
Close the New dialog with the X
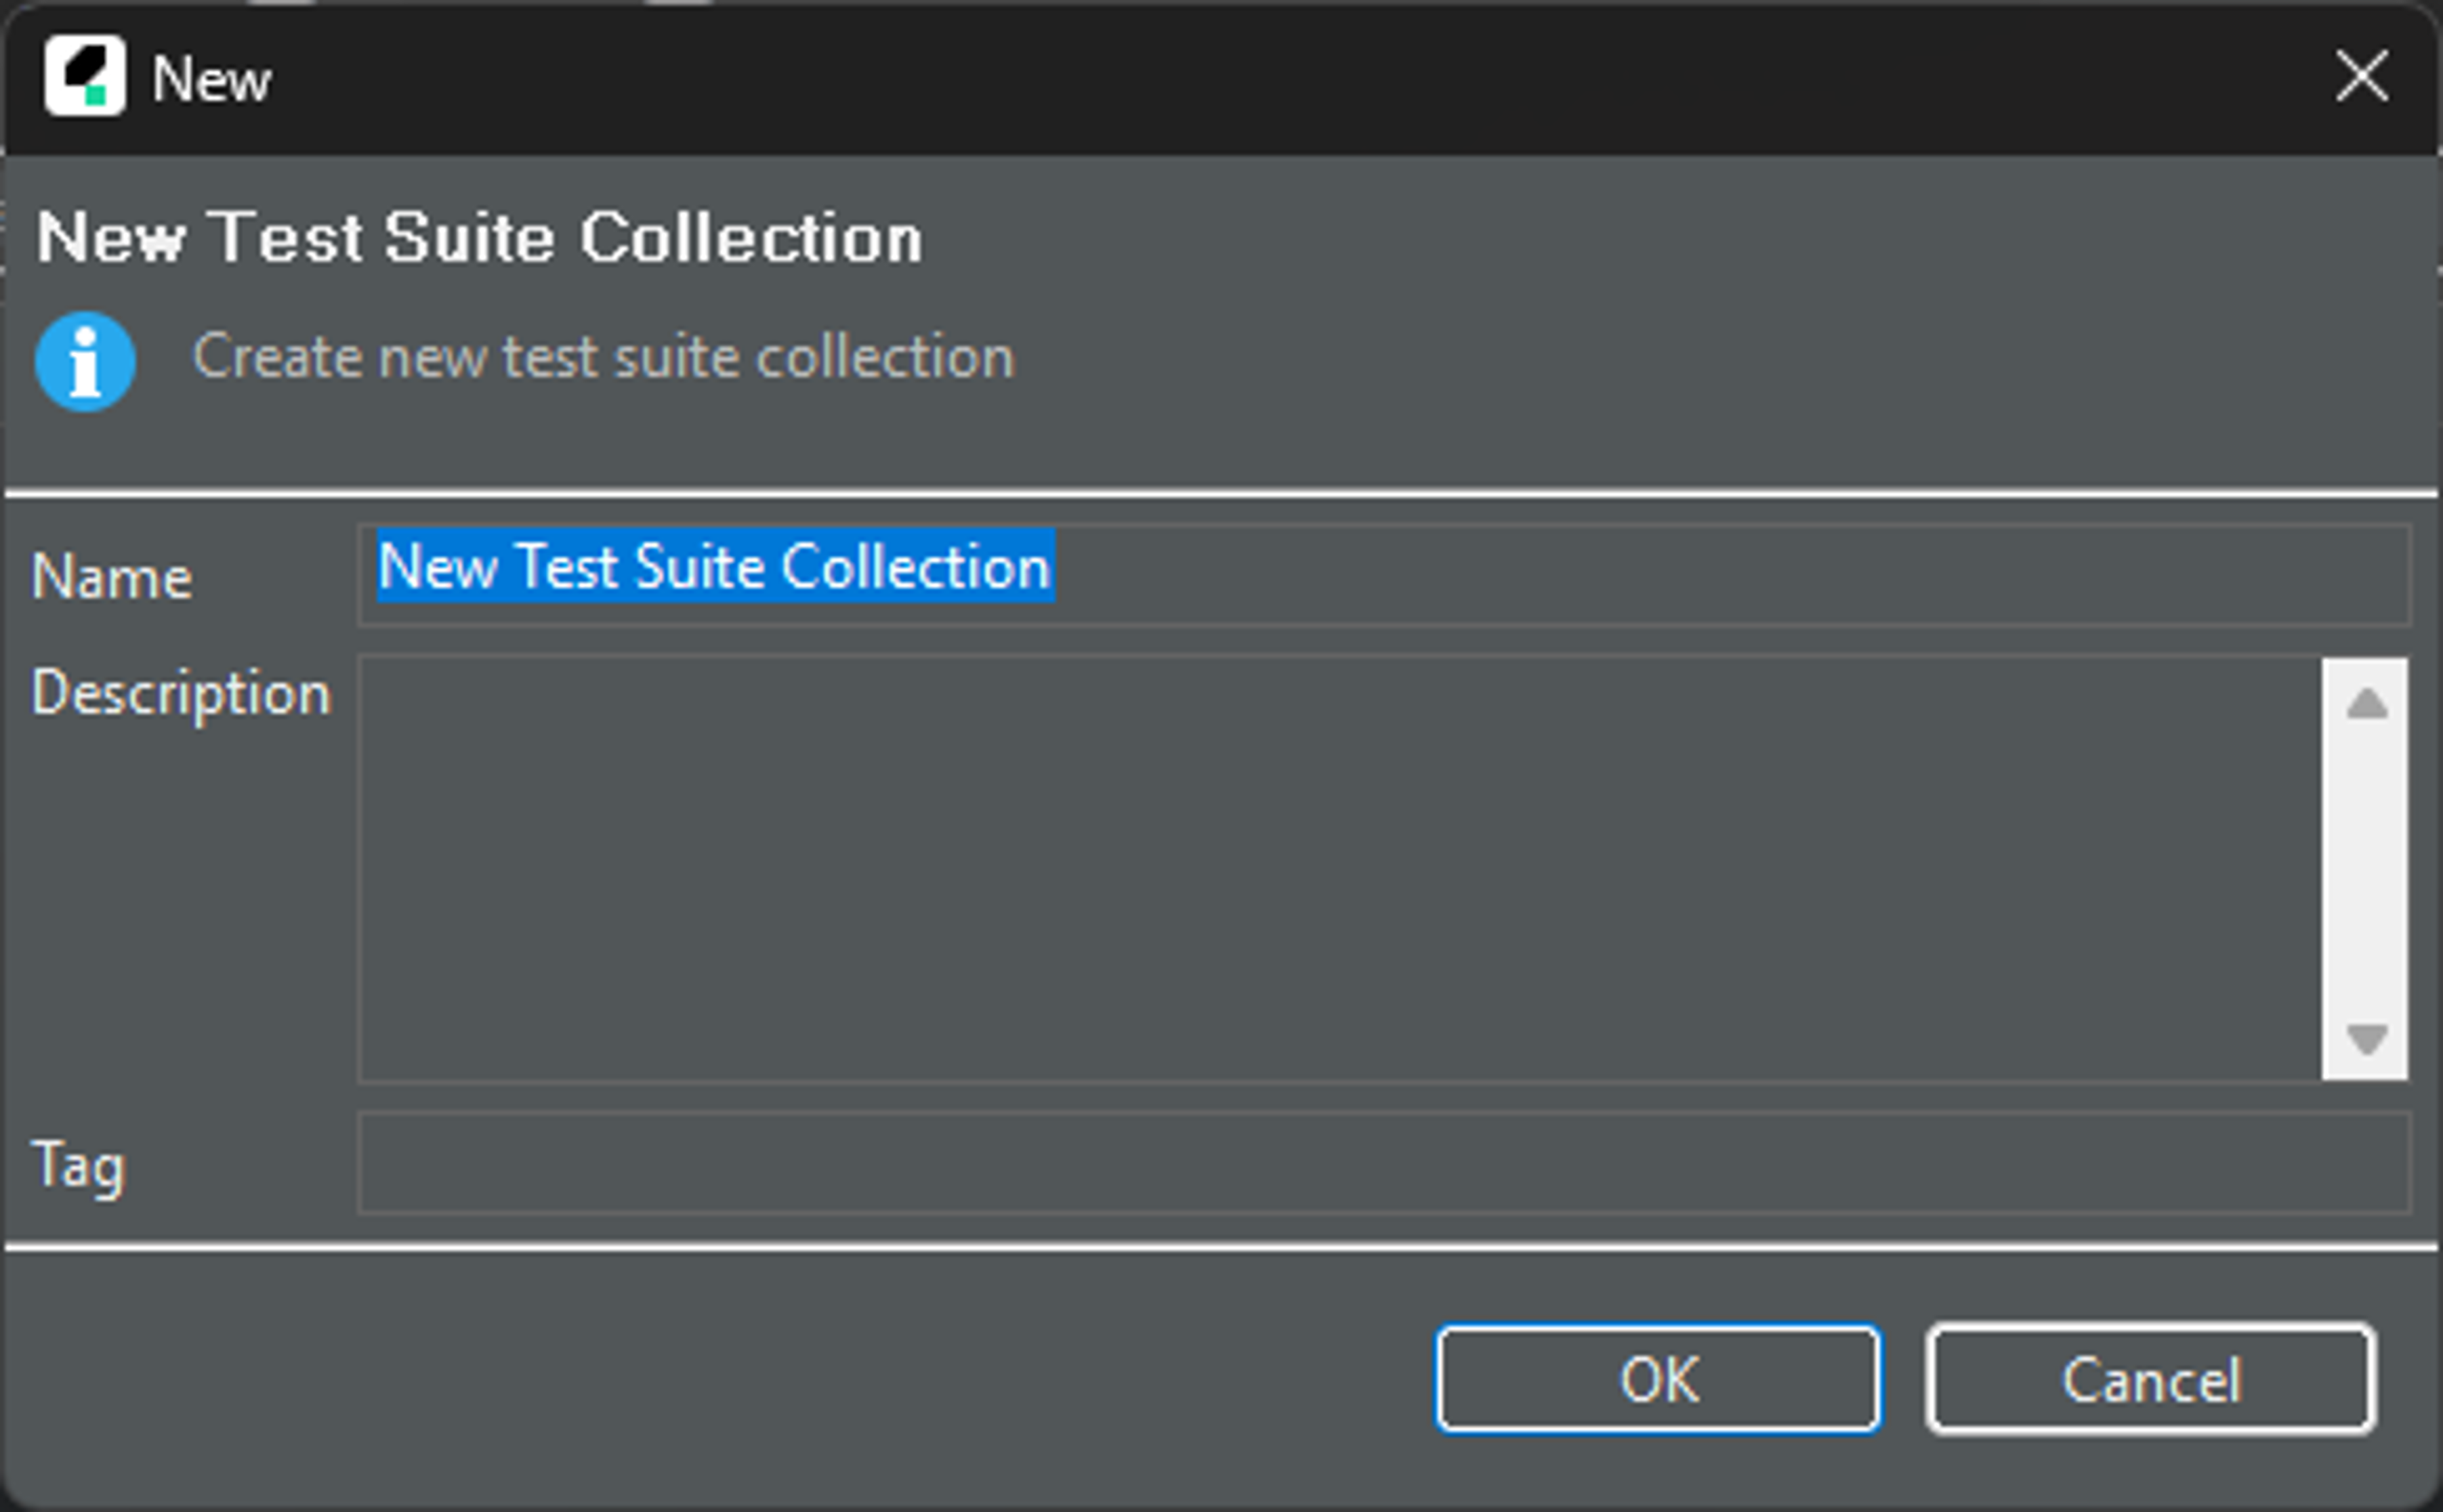point(2361,76)
